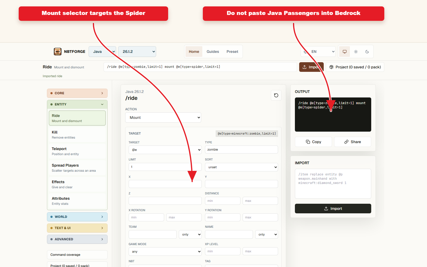Click the 'Imported ride' status text

52,76
